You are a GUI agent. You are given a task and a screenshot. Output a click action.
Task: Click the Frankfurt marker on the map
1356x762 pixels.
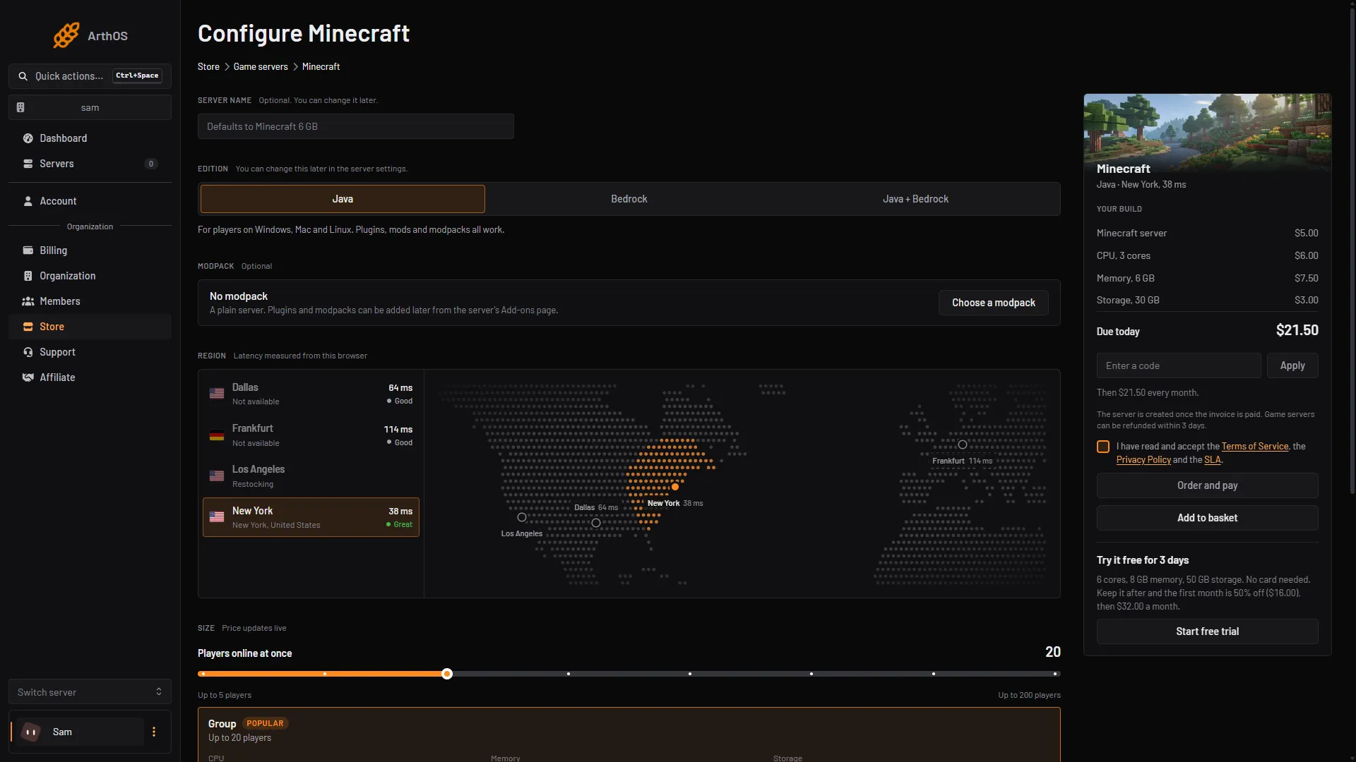[962, 445]
